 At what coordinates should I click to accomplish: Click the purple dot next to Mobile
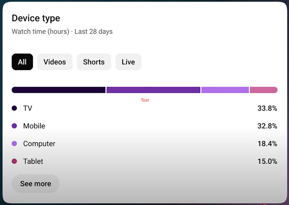point(14,126)
